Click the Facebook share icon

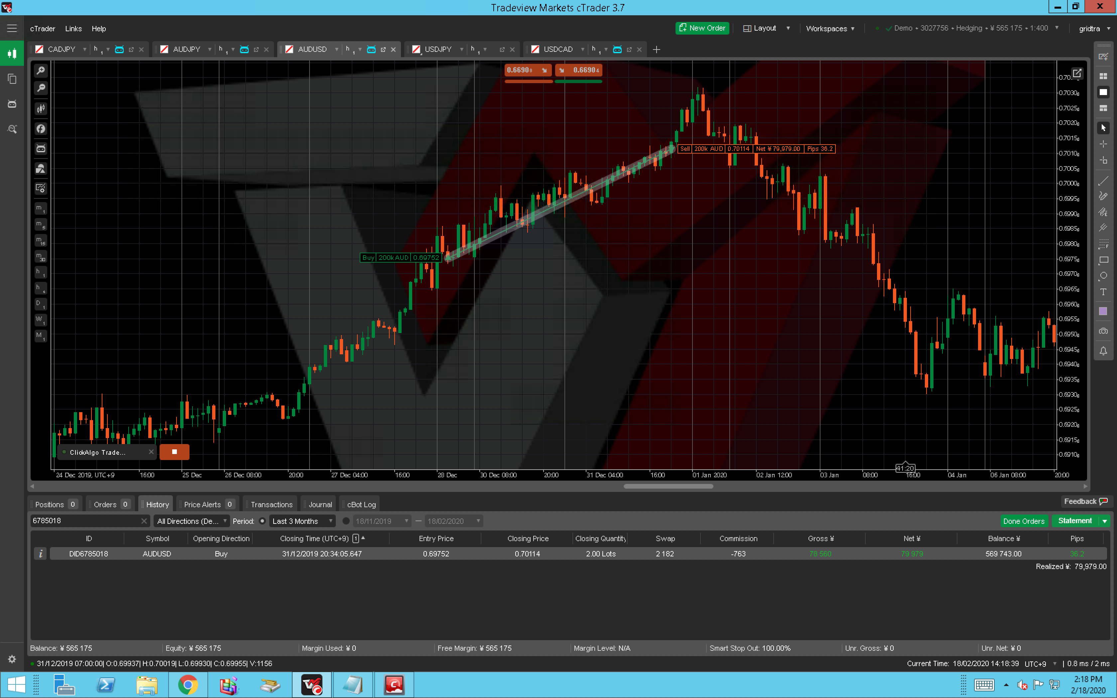tap(41, 129)
